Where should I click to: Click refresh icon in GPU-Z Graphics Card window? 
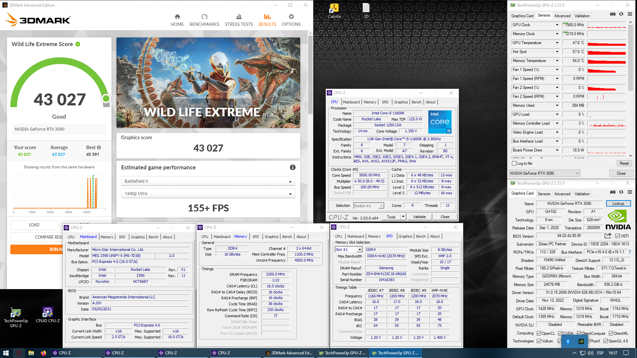pos(621,192)
